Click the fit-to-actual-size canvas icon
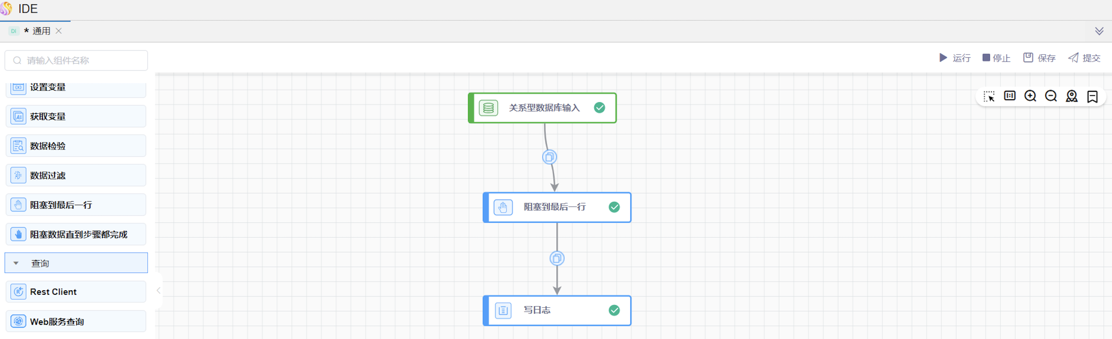 coord(1009,96)
